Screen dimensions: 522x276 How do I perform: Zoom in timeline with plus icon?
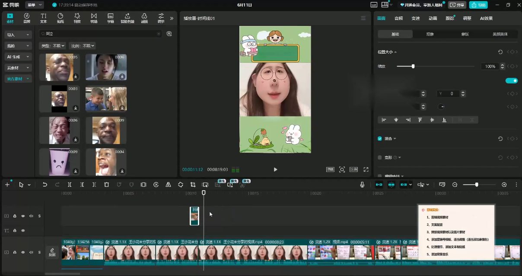(x=504, y=185)
